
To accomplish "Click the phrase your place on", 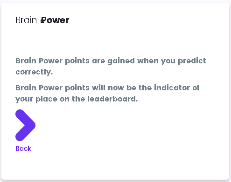I will tap(42, 99).
